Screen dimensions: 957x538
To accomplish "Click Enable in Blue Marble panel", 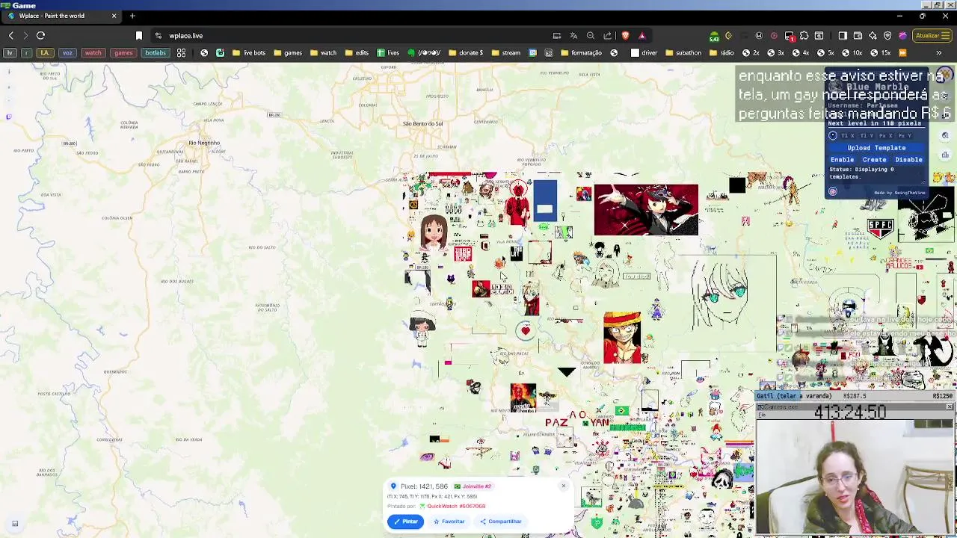I will (x=842, y=160).
